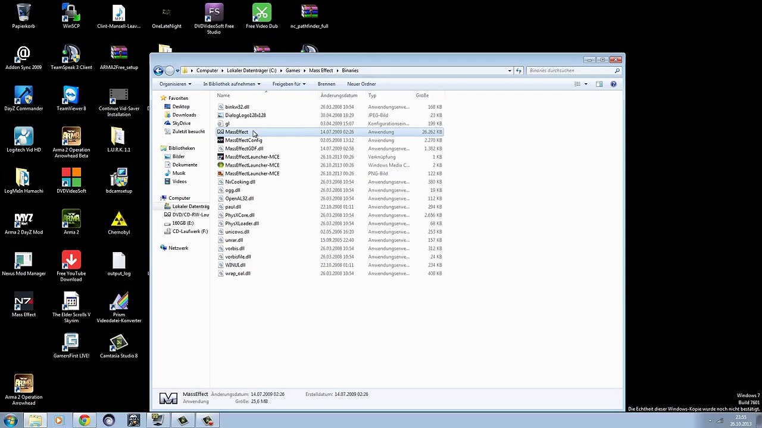
Task: Refresh the Binaries folder view
Action: click(x=519, y=71)
